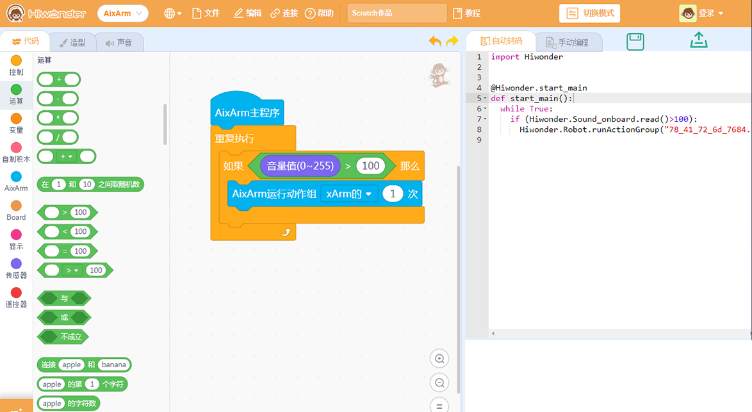Switch to the 声音 tab
The image size is (752, 412).
119,43
